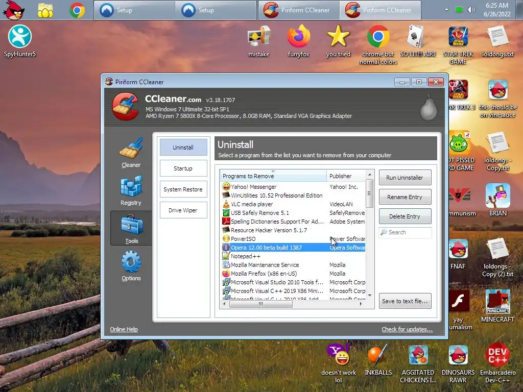Click the Piriform pear icon
The width and height of the screenshot is (523, 392).
(429, 107)
